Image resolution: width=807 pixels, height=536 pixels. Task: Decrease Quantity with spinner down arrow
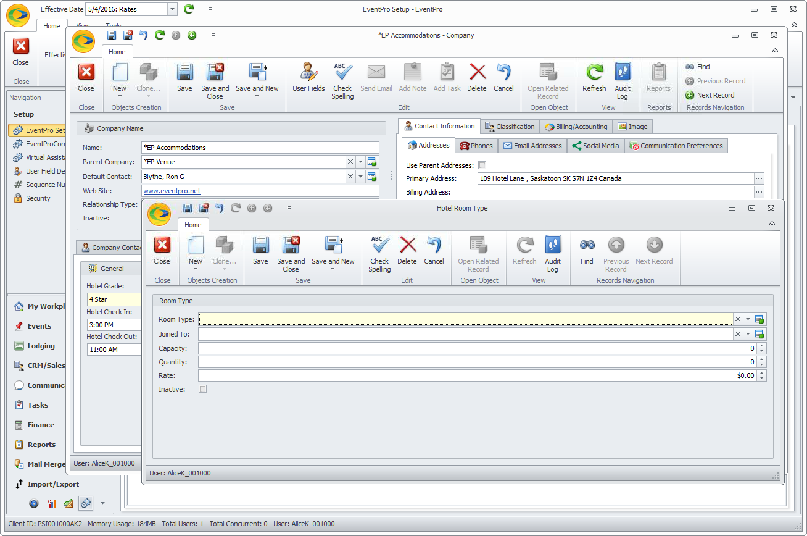tap(762, 365)
